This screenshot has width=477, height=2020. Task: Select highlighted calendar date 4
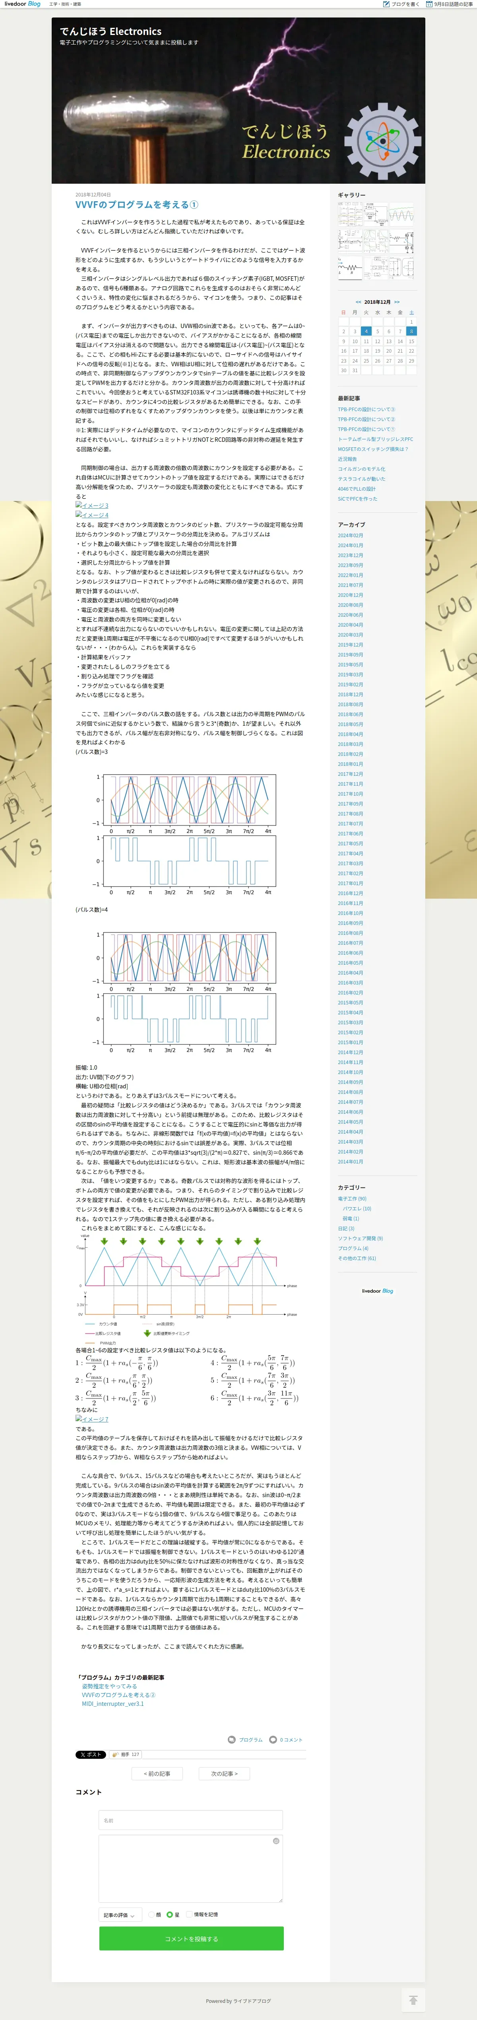click(x=366, y=331)
